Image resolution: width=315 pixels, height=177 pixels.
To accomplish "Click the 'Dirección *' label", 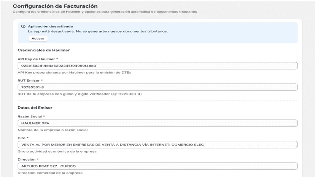I will click(28, 160).
